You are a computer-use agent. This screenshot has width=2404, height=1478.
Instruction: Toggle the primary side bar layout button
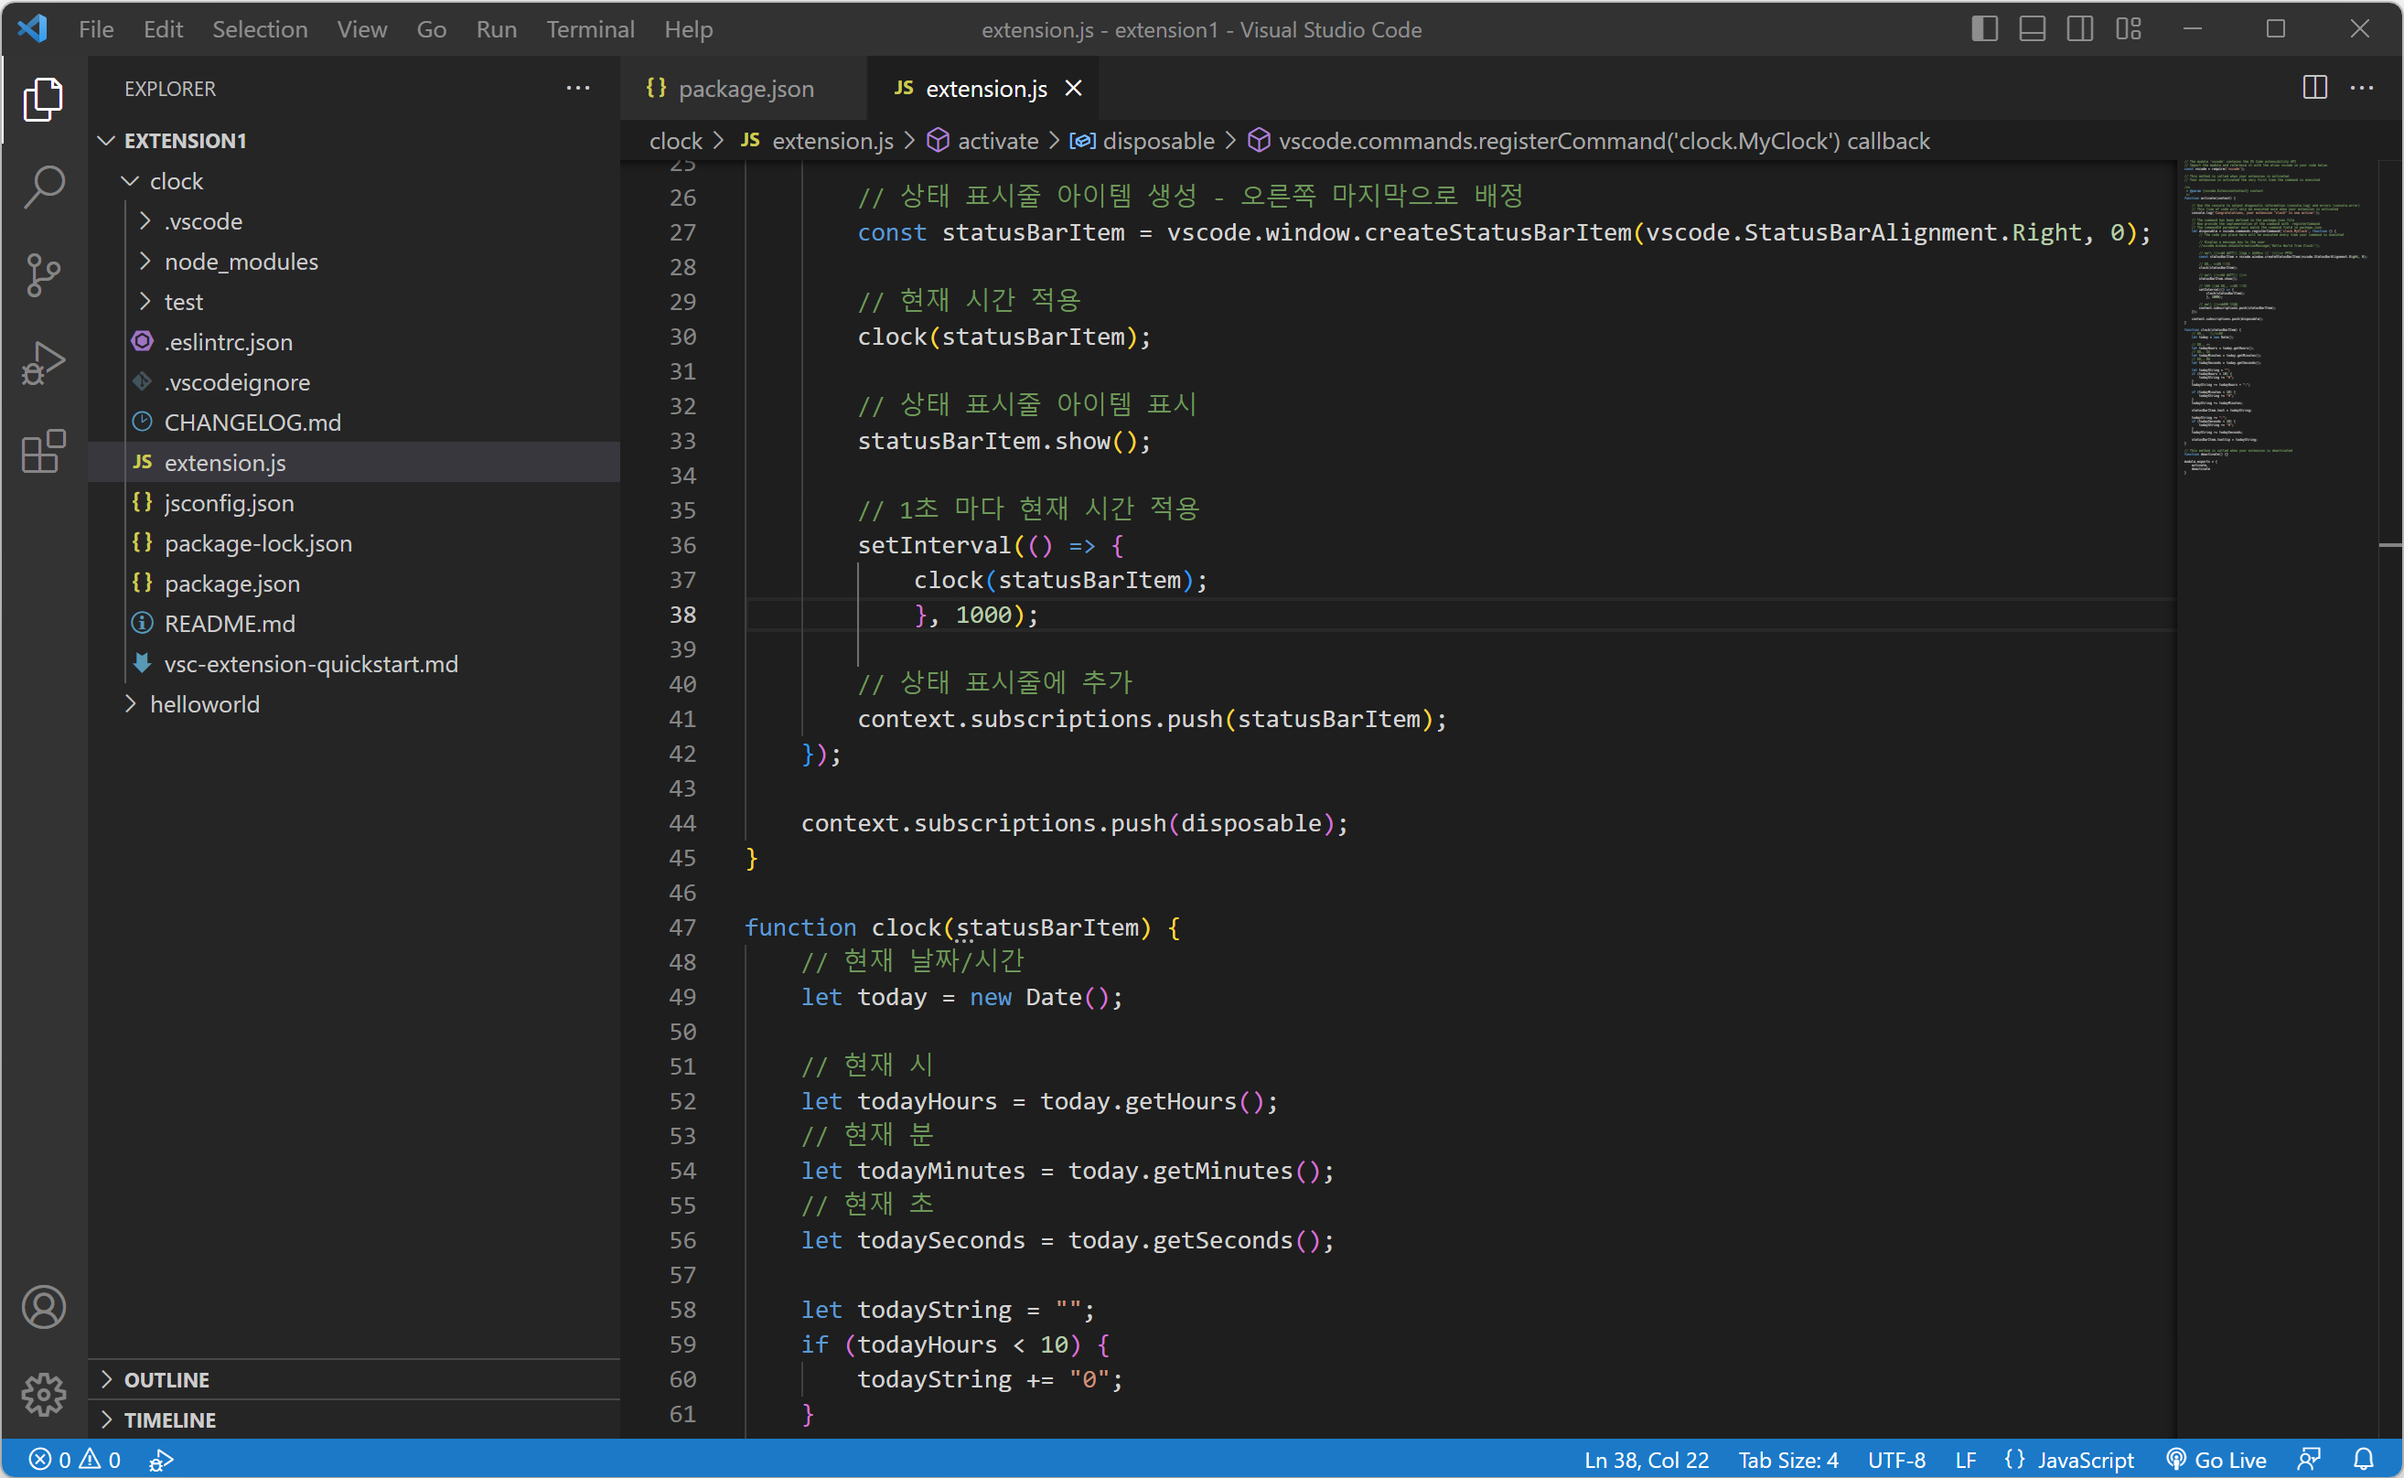1983,29
